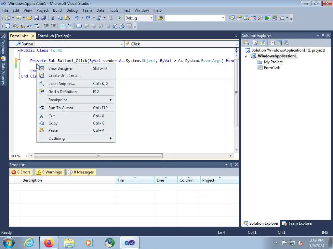The image size is (333, 249).
Task: Toggle the 0 Messages filter button
Action: point(81,172)
